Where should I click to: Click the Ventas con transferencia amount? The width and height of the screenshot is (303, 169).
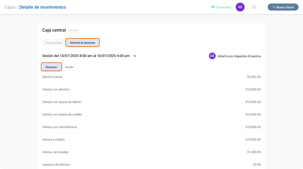(x=253, y=127)
